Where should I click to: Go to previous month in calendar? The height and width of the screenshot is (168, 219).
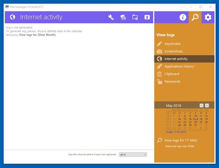[x=201, y=105]
